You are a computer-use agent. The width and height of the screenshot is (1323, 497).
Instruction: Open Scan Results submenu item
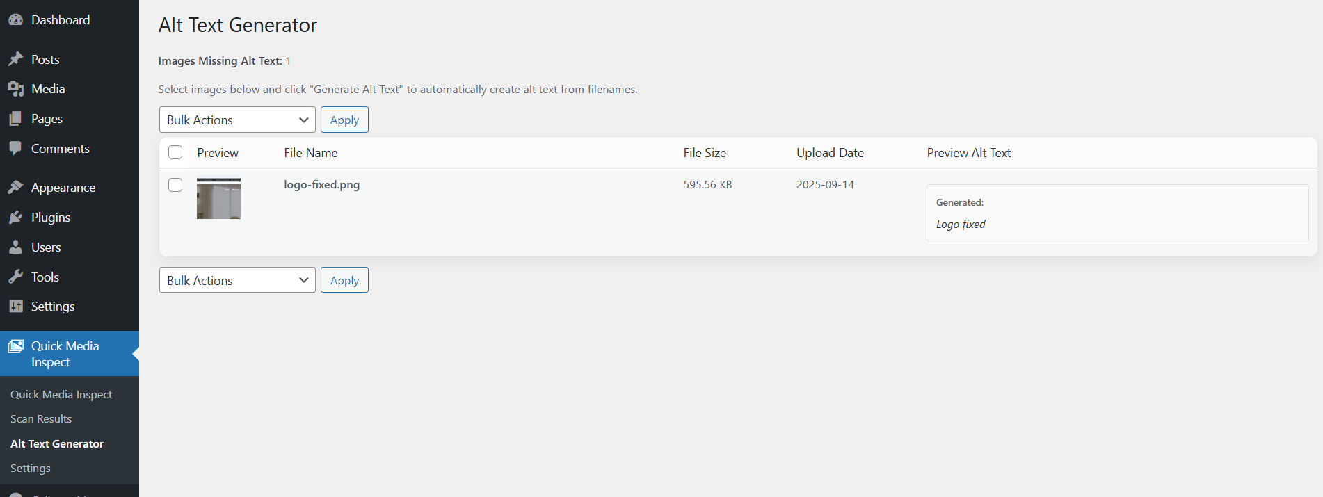pyautogui.click(x=41, y=419)
